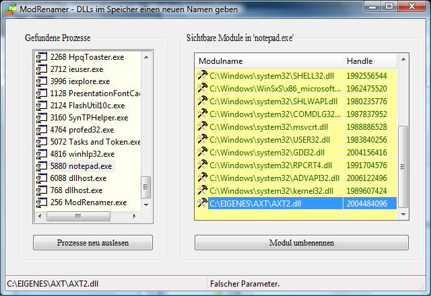The width and height of the screenshot is (431, 296).
Task: Select module C:\Windows\system32\msvcrt.dll
Action: point(269,127)
